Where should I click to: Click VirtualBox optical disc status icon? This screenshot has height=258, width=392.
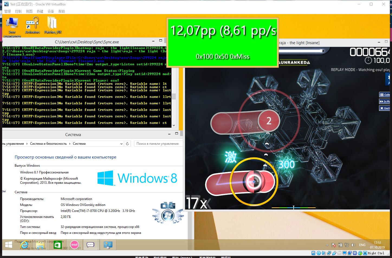pyautogui.click(x=319, y=253)
